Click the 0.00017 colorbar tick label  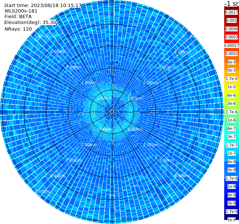tap(232, 45)
